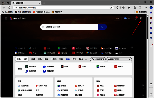Click the blue search magnifier button
This screenshot has height=98, width=154.
(x=102, y=27)
